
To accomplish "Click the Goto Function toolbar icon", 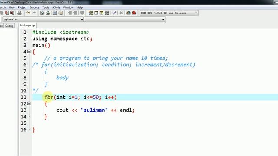I will tap(55, 13).
